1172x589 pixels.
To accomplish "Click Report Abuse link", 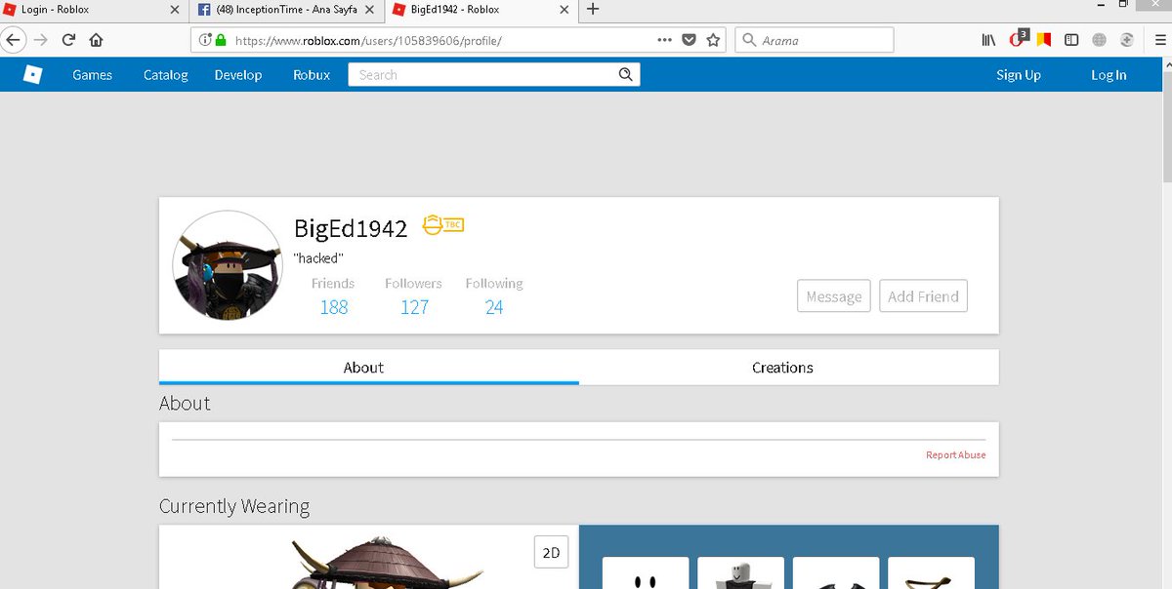I will pos(956,455).
